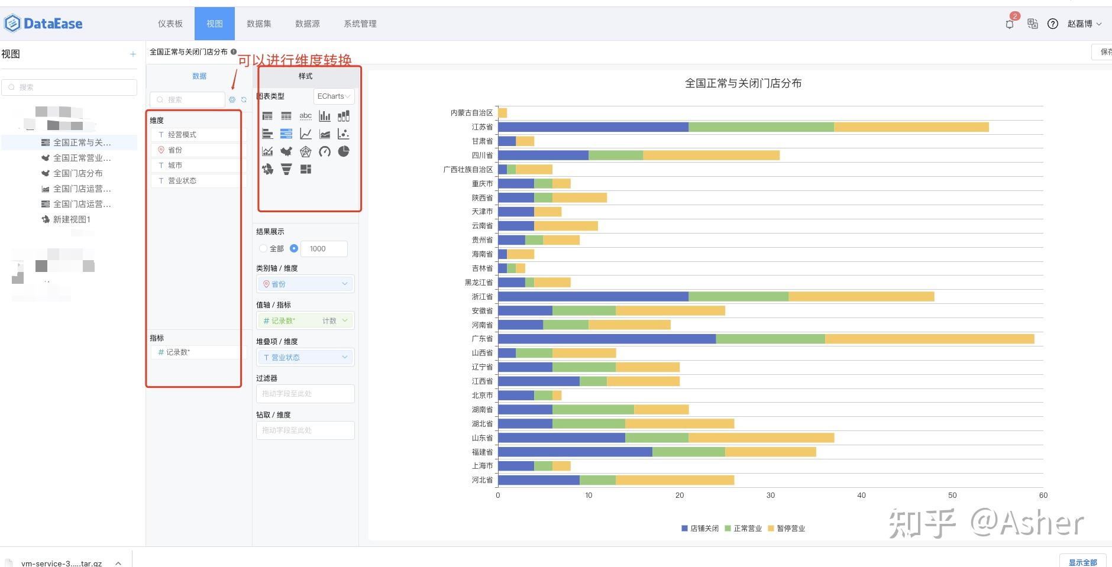Click the settings gear beside the search box

click(232, 99)
